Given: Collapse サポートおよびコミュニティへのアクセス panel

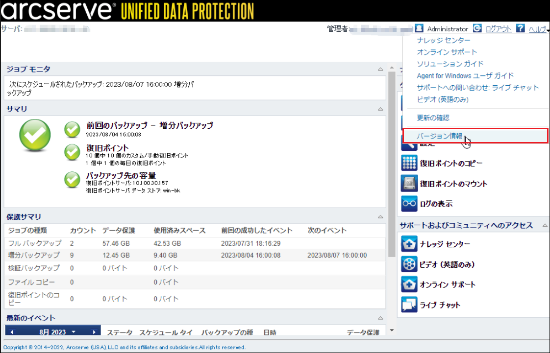Looking at the screenshot, I should coord(545,226).
